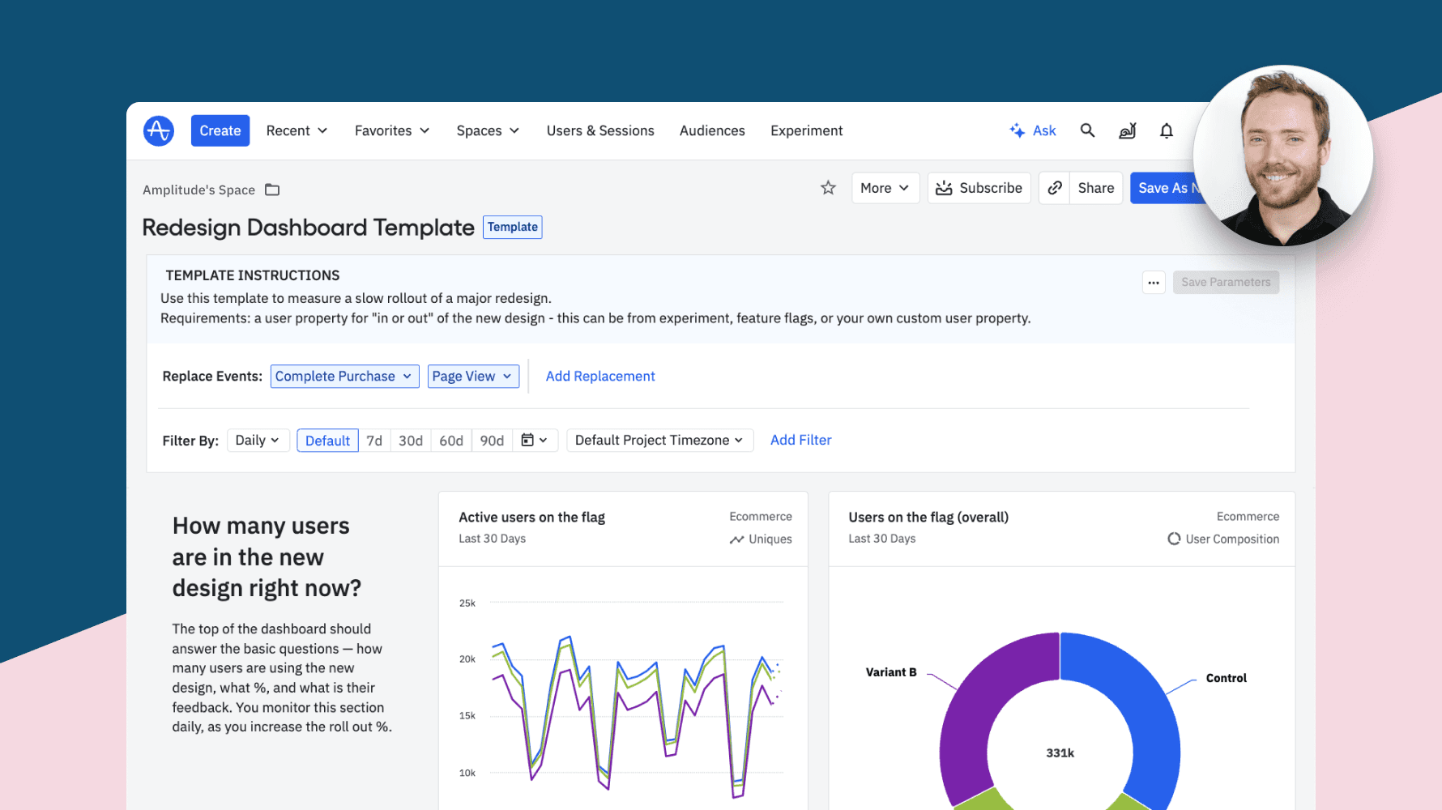
Task: Select the 30d time range
Action: (x=411, y=441)
